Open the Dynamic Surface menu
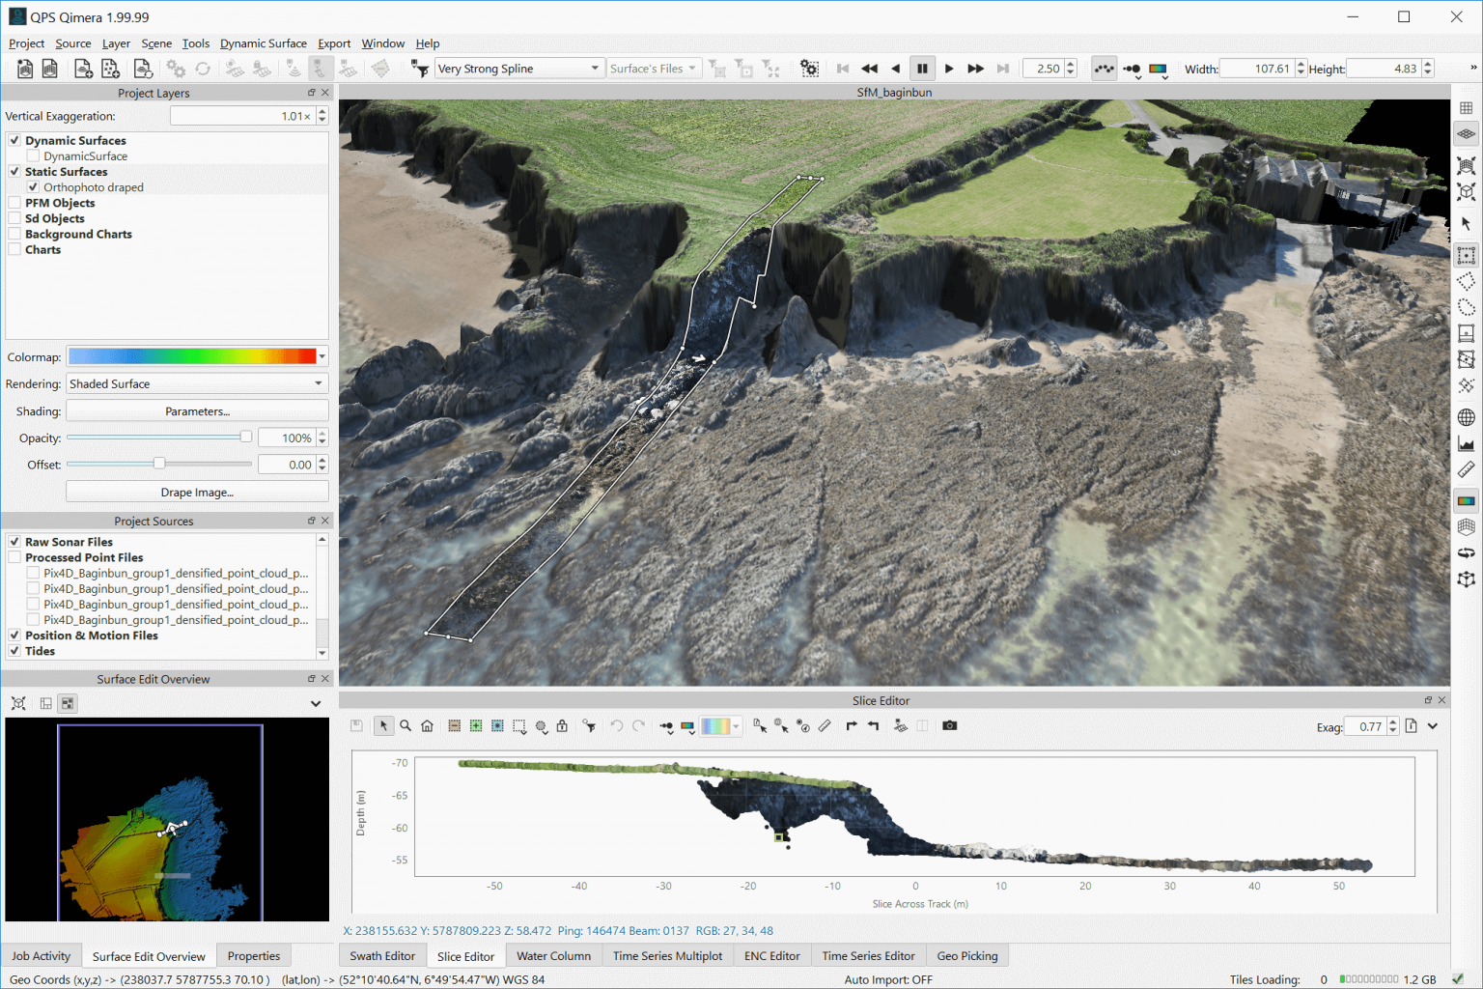 click(263, 43)
